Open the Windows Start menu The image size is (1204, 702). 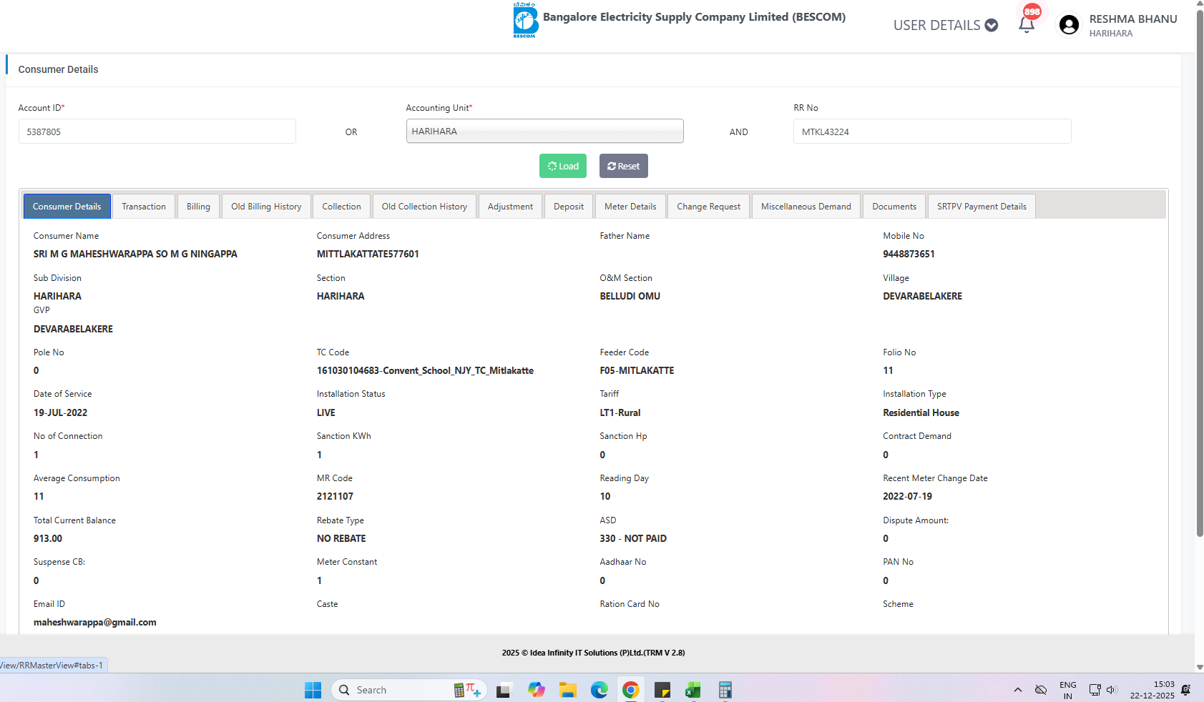(313, 690)
